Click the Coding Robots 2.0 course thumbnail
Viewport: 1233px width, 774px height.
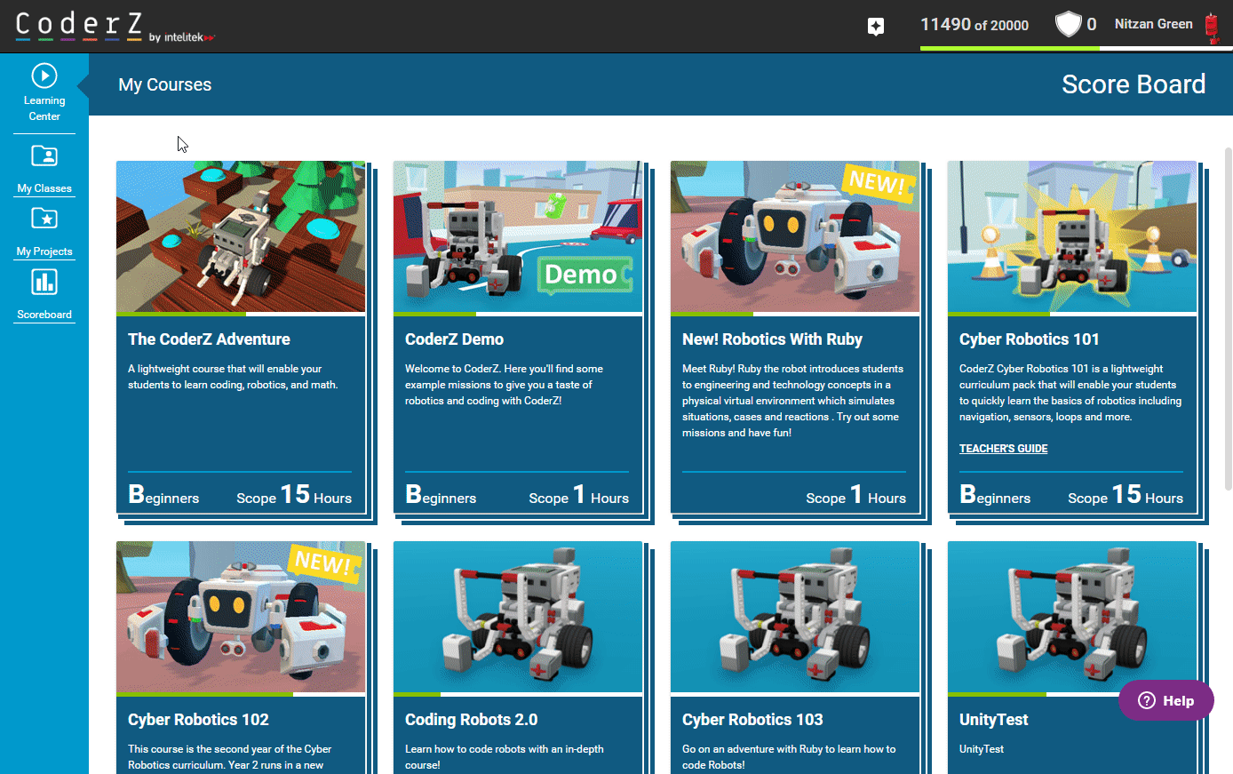[518, 617]
